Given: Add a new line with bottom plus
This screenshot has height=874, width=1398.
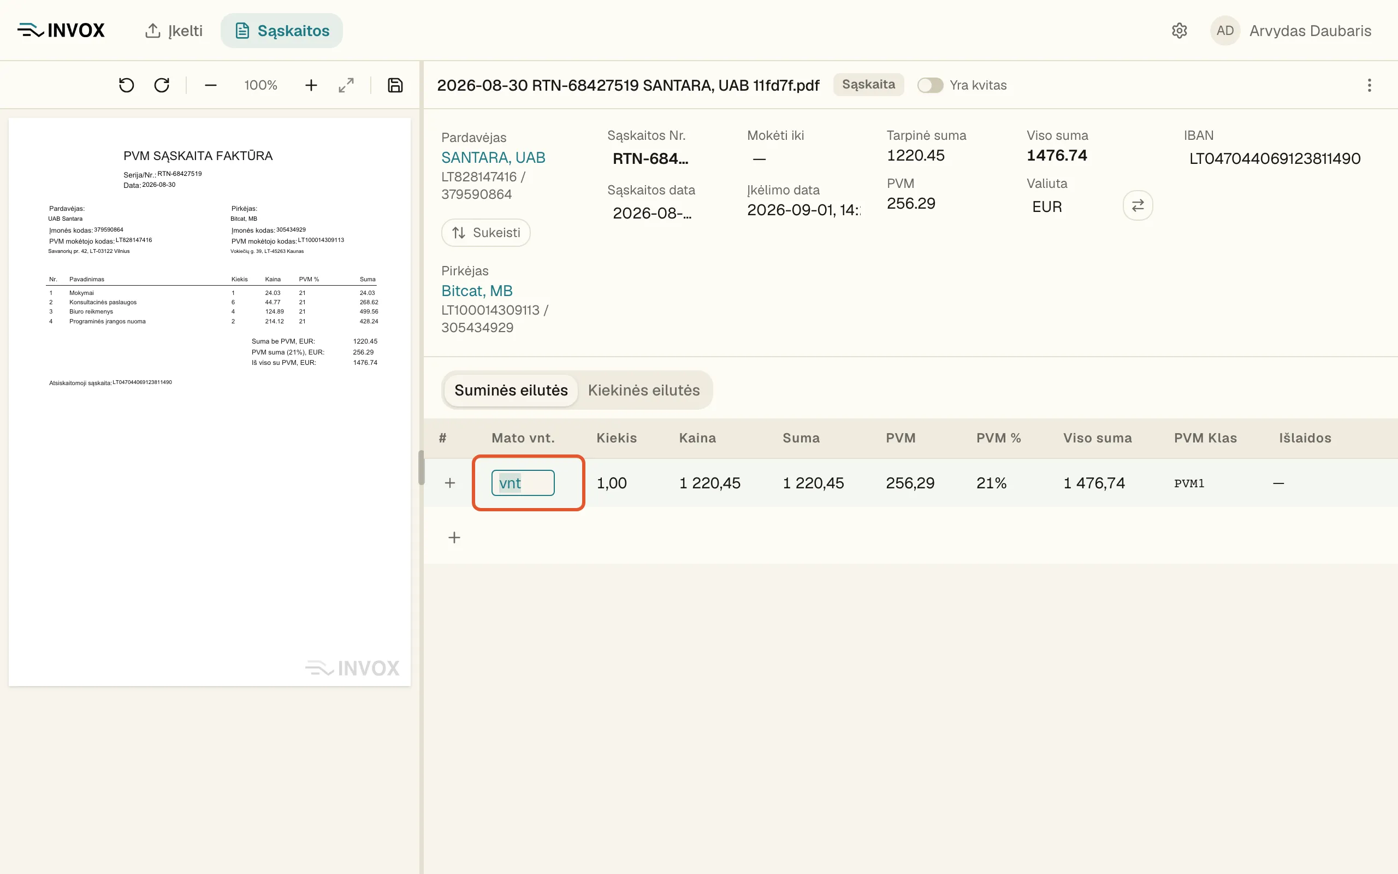Looking at the screenshot, I should [x=455, y=538].
